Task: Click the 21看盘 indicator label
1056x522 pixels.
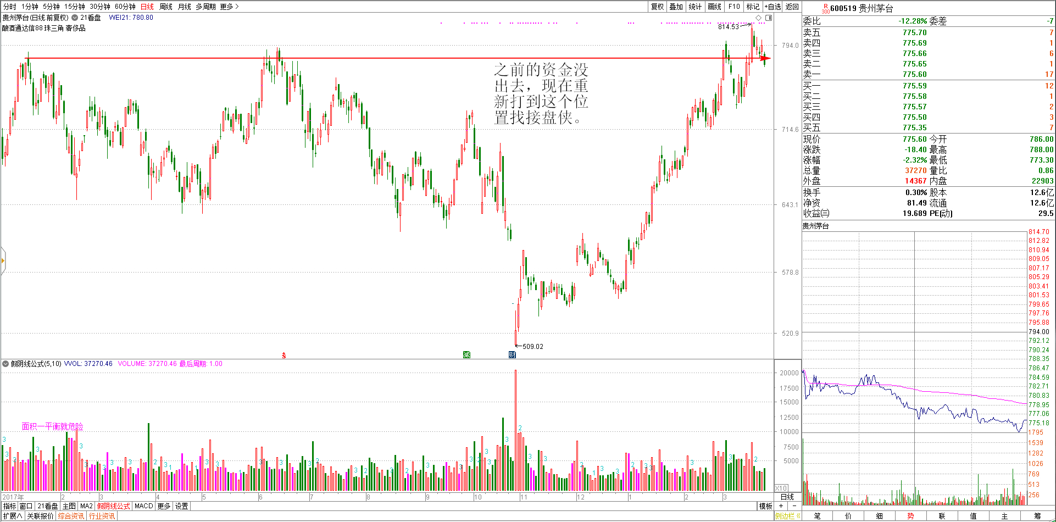Action: click(91, 18)
